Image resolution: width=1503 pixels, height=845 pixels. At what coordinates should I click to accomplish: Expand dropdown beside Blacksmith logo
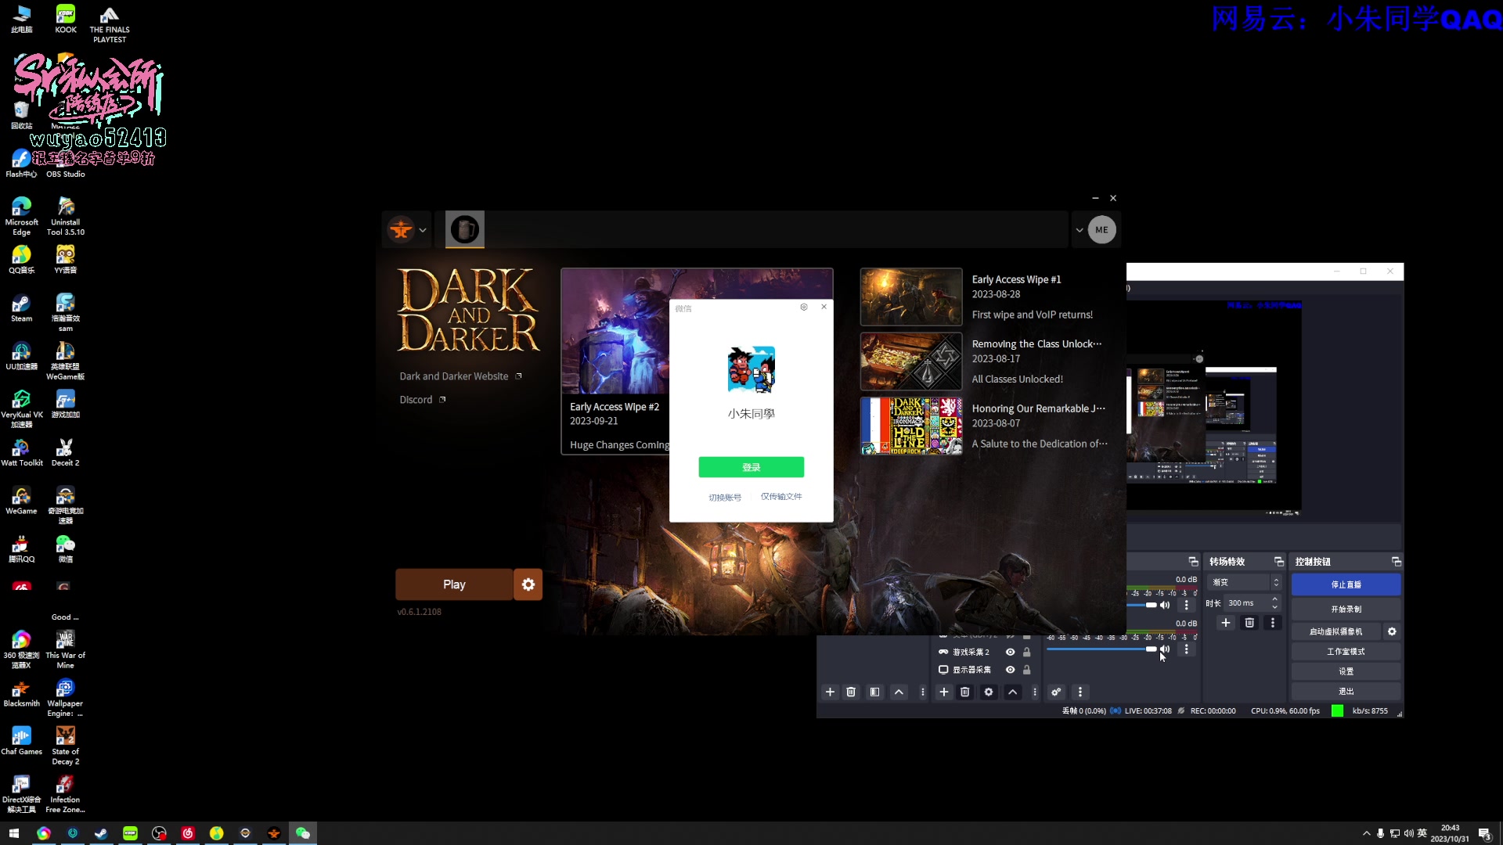click(x=423, y=230)
